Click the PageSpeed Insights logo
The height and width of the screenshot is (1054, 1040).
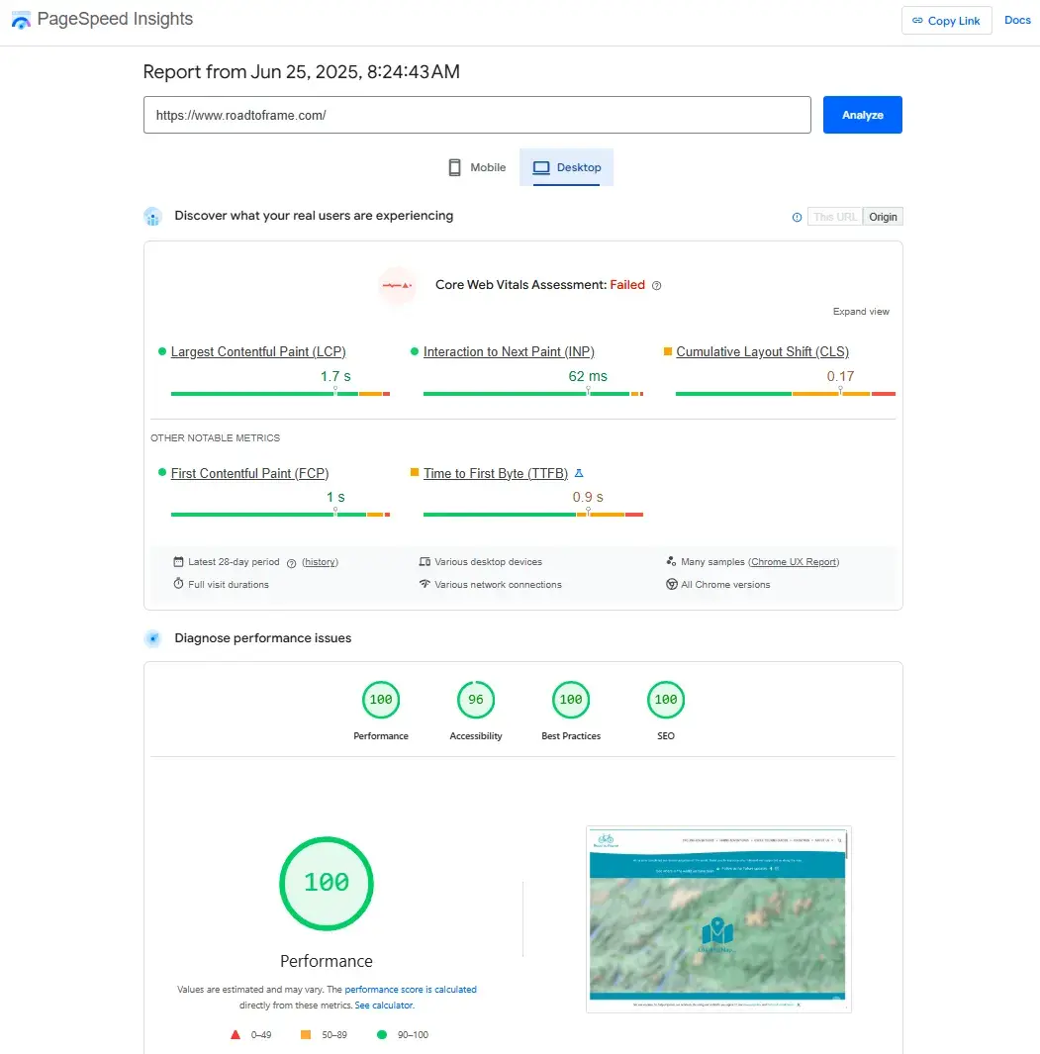[x=22, y=20]
